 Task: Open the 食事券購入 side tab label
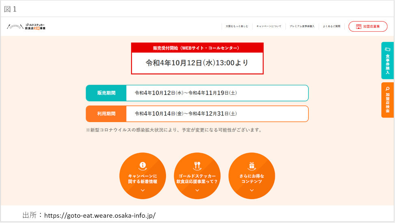click(387, 64)
